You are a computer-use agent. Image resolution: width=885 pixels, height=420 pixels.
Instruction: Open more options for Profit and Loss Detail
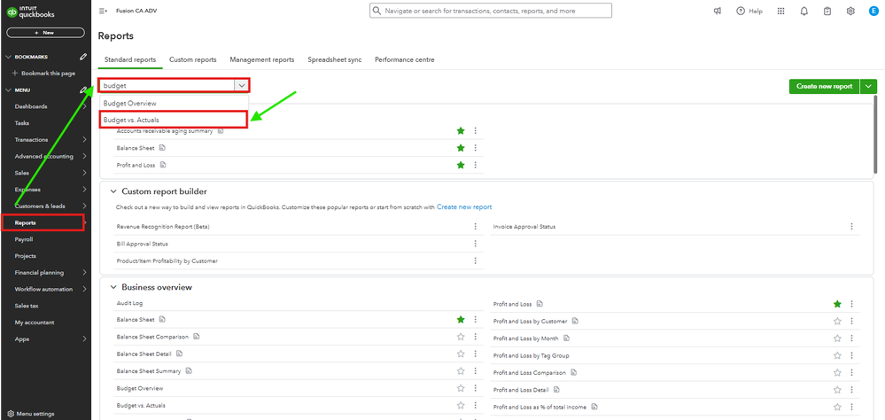point(851,390)
